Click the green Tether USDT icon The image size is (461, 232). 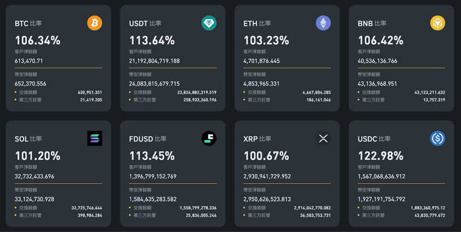pos(209,23)
